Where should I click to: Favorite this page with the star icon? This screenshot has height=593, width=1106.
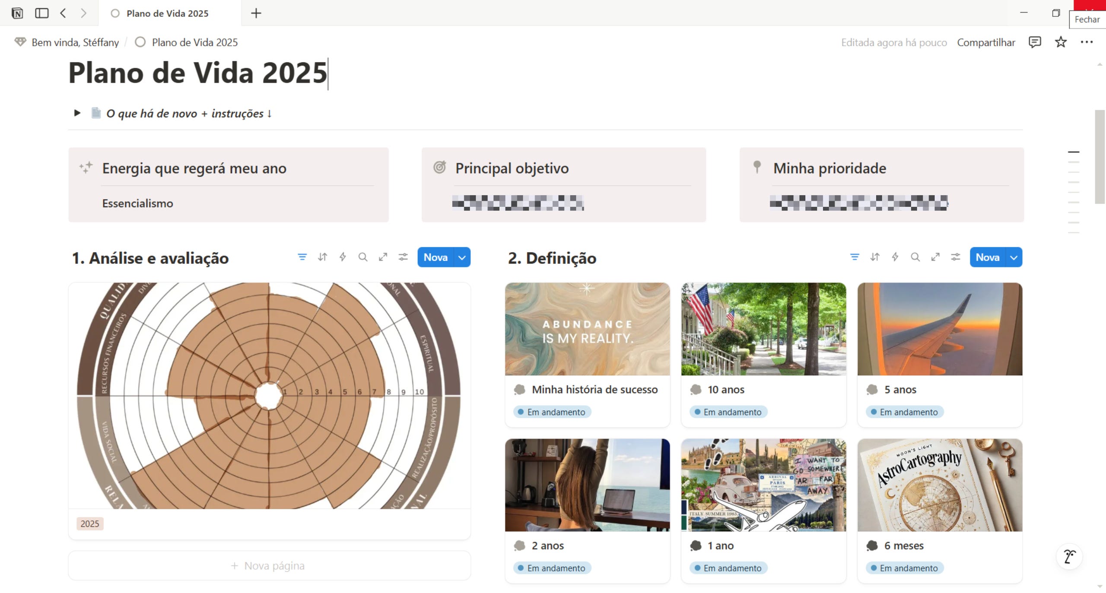pyautogui.click(x=1061, y=42)
